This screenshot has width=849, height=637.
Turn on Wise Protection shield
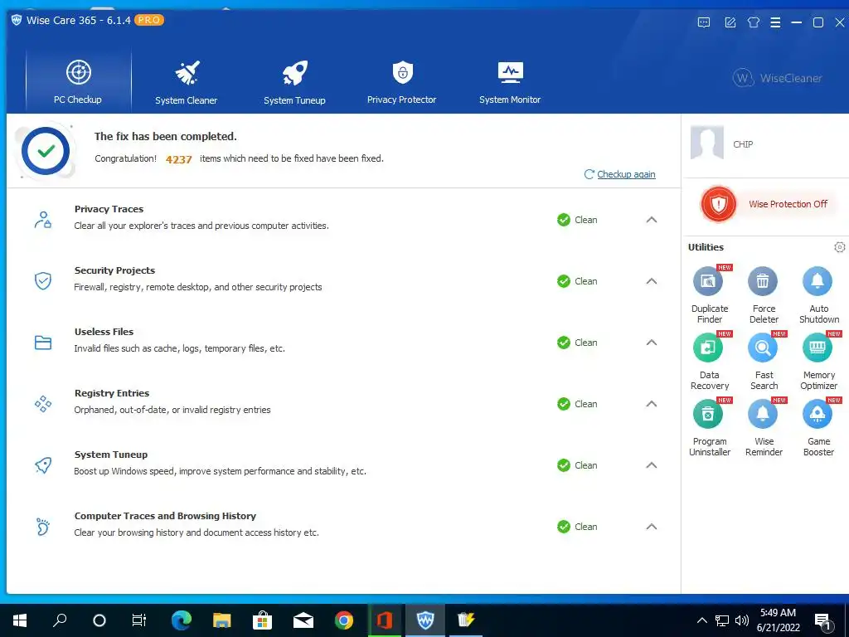point(719,204)
